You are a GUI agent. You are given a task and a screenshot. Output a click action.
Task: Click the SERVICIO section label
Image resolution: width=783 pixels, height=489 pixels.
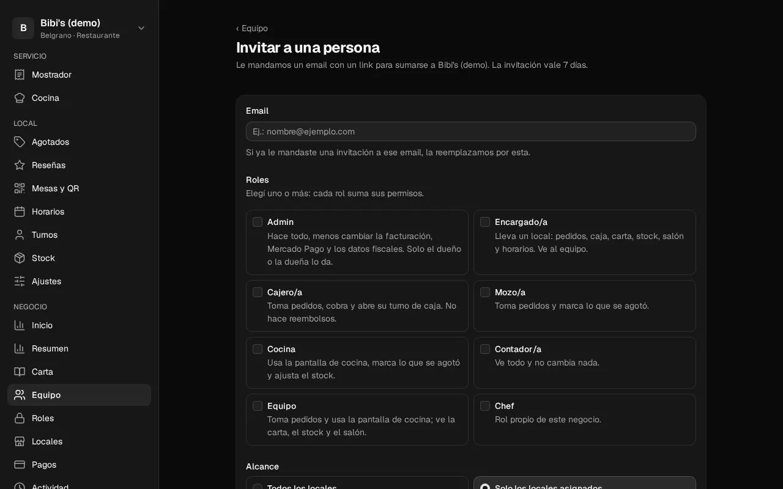pyautogui.click(x=30, y=56)
